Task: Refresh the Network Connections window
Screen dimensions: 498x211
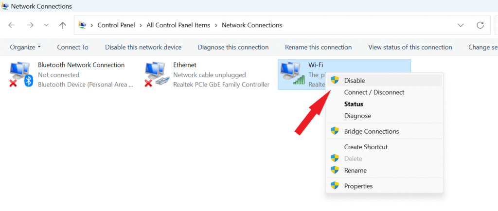Action: [480, 25]
